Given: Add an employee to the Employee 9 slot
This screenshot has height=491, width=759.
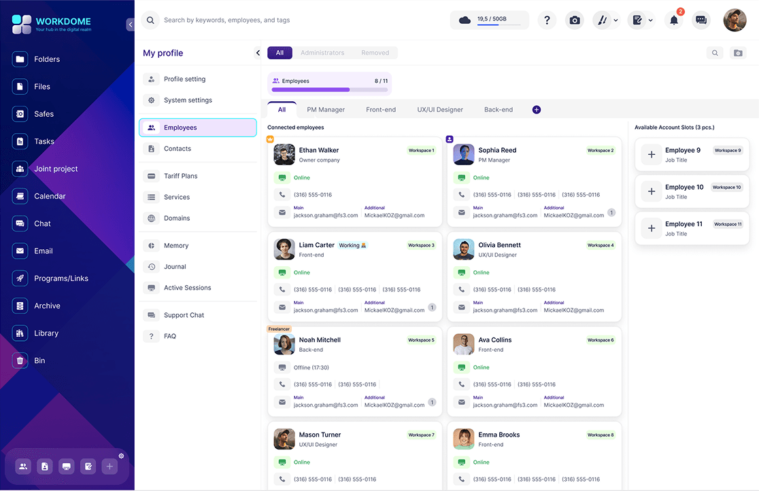Looking at the screenshot, I should click(652, 155).
